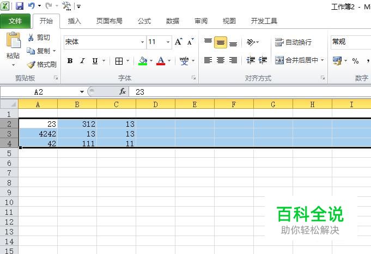Viewport: 371px width, 254px height.
Task: Apply percent style with % button
Action: 355,61
